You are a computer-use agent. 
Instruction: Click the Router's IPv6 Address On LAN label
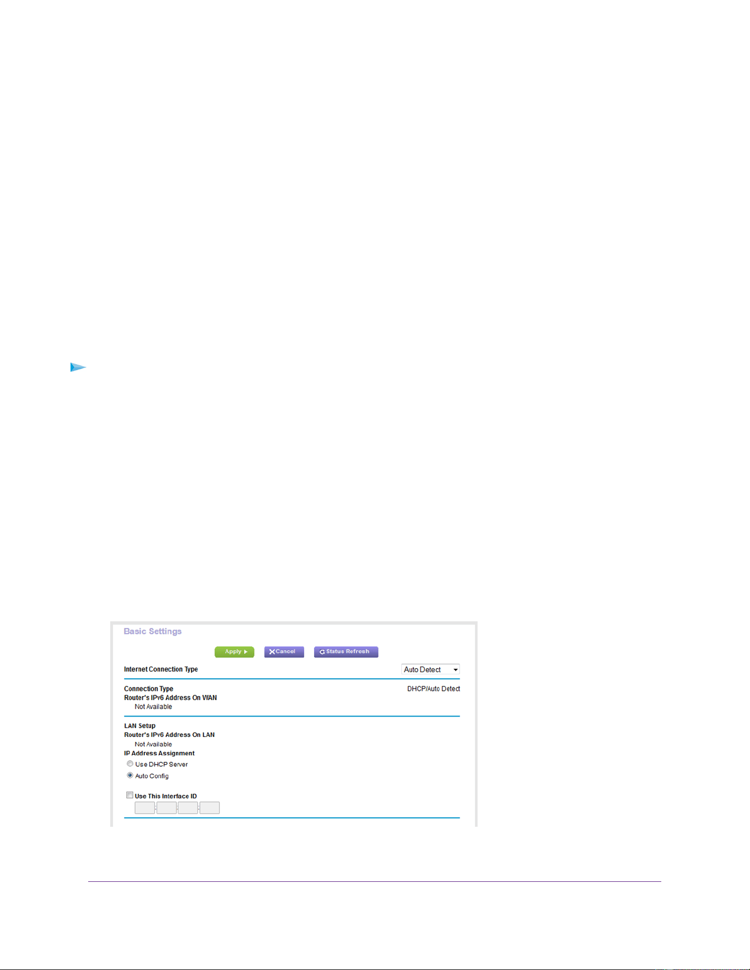(169, 735)
